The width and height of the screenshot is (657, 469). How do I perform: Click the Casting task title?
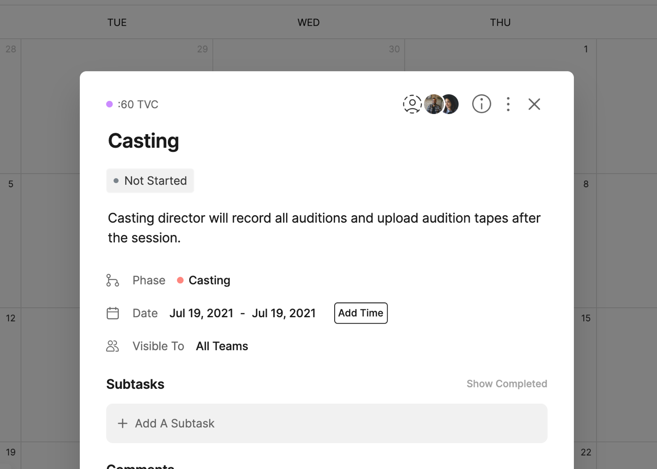144,141
